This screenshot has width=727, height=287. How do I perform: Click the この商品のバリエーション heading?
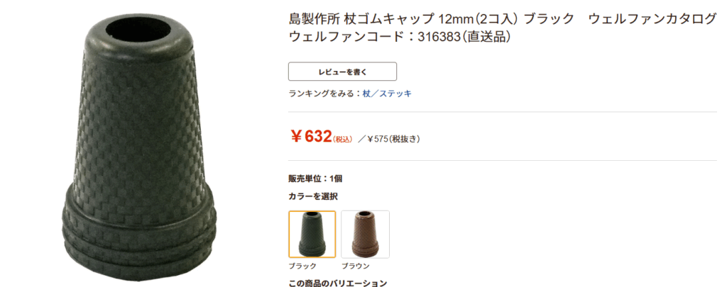coord(337,283)
